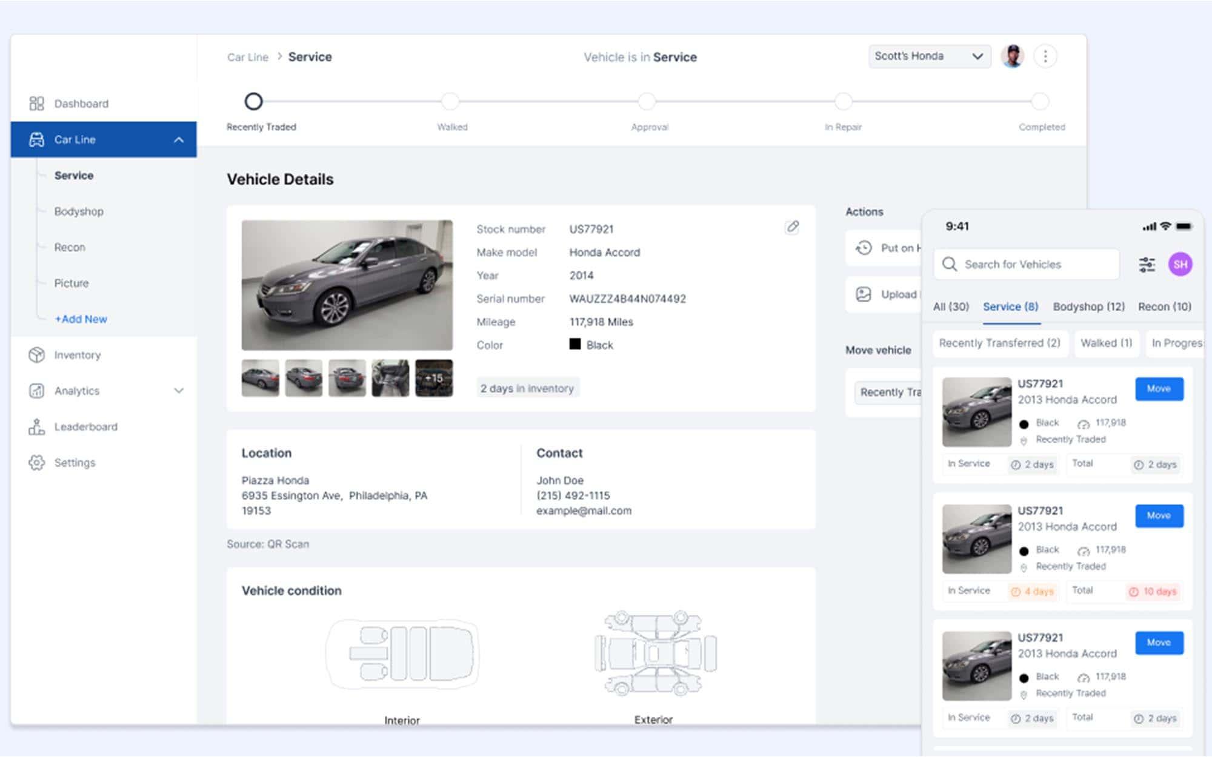Click the user profile photo avatar

1012,56
